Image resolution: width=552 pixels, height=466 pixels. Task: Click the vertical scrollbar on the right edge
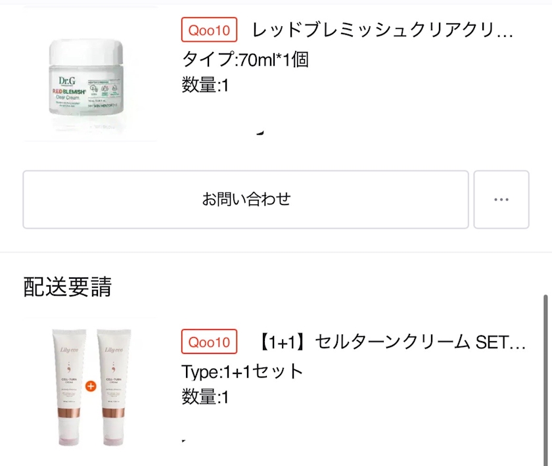[x=545, y=380]
